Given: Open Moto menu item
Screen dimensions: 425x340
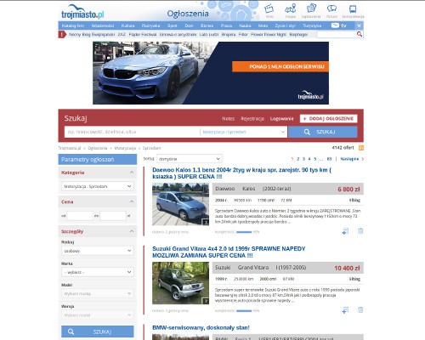Looking at the screenshot, I should (x=263, y=25).
